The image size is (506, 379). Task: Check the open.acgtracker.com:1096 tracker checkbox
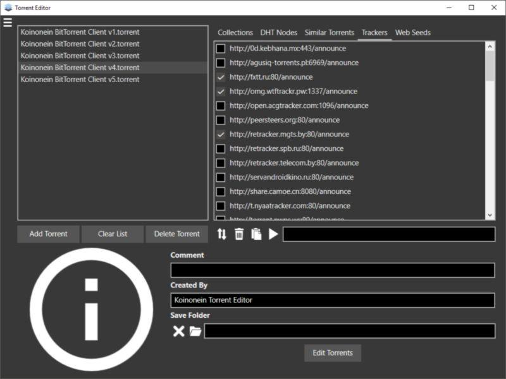[x=221, y=105]
